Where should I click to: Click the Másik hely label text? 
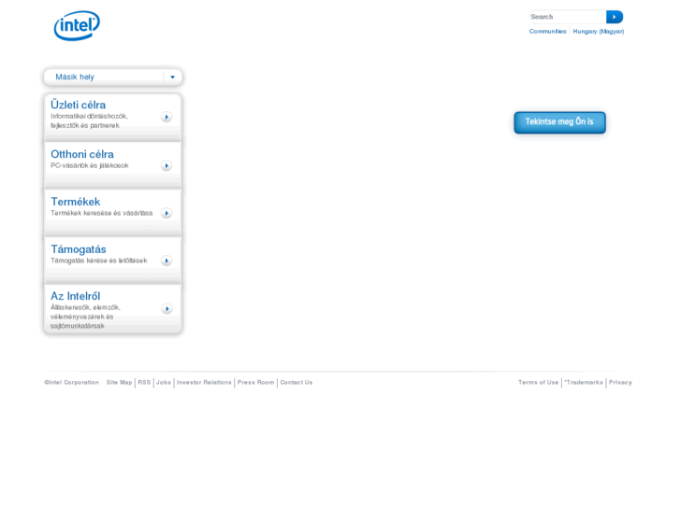pos(75,78)
